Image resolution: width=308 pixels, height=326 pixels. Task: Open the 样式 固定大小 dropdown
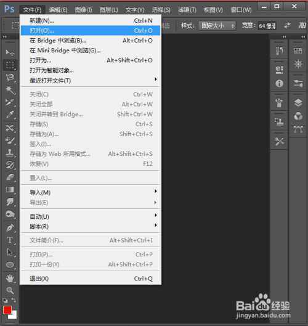pyautogui.click(x=217, y=26)
